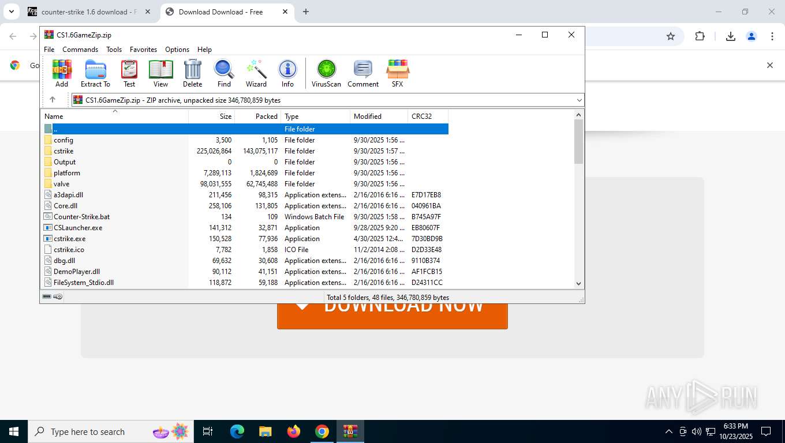Expand the archive path dropdown
The image size is (785, 443).
tap(579, 100)
